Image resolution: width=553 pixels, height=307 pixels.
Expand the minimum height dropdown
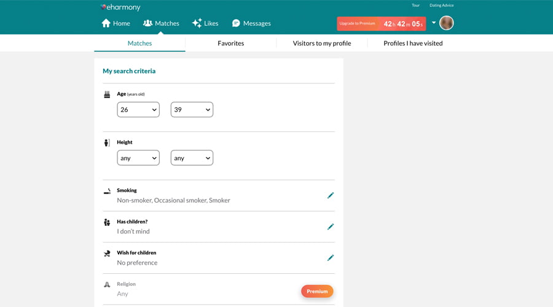click(x=138, y=158)
